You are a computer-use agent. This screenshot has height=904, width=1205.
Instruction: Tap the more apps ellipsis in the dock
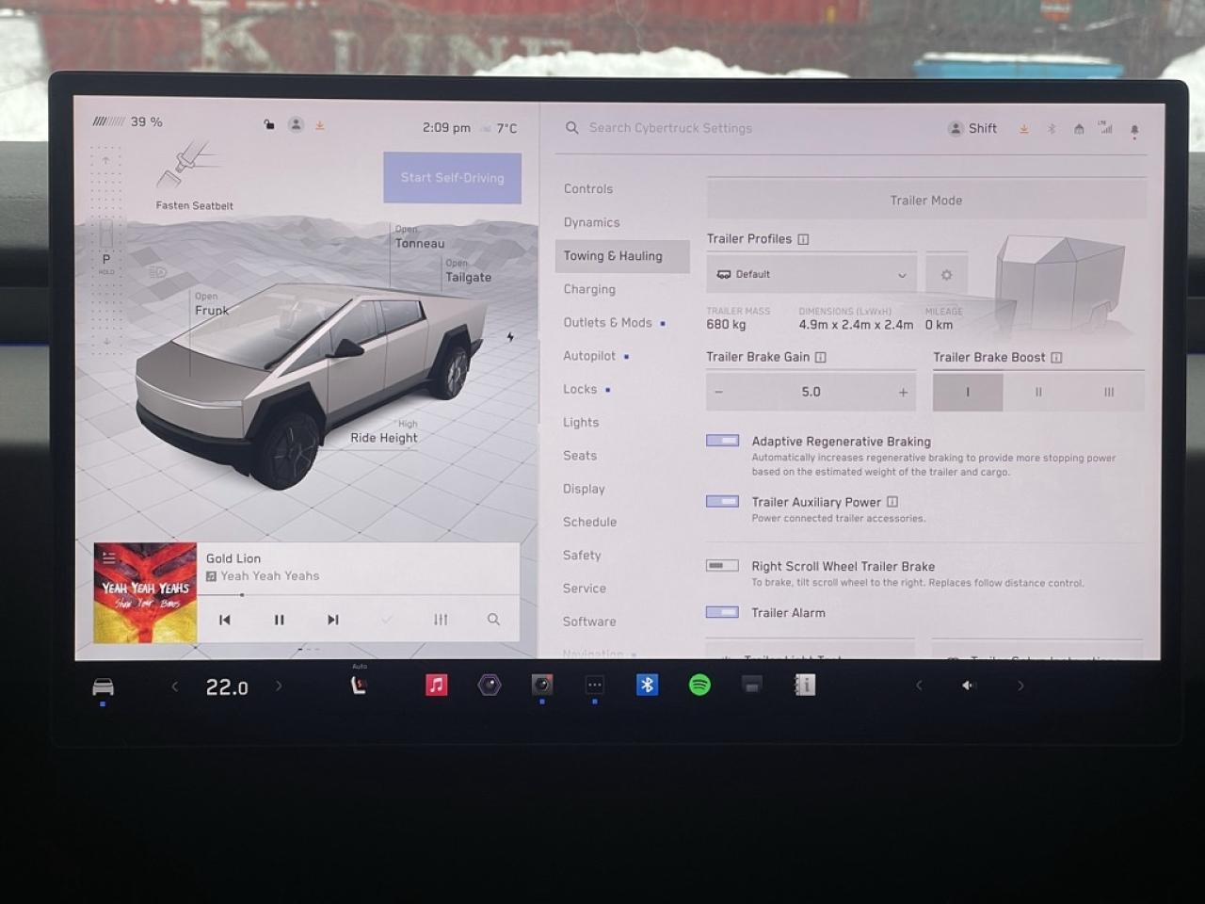tap(594, 685)
